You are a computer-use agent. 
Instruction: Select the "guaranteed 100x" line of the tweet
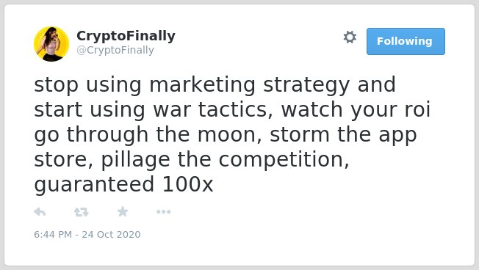pos(123,185)
